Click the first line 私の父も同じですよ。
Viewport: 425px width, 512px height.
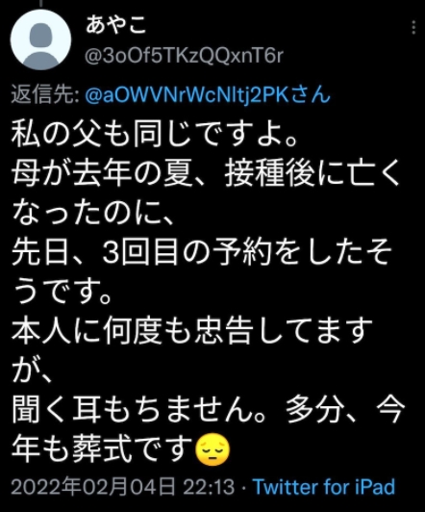point(155,135)
